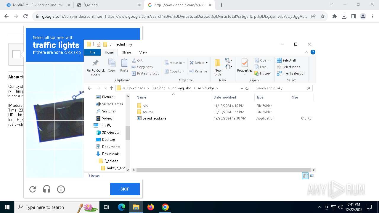The image size is (379, 213).
Task: Check the I'm not a robot checkbox
Action: tap(16, 54)
